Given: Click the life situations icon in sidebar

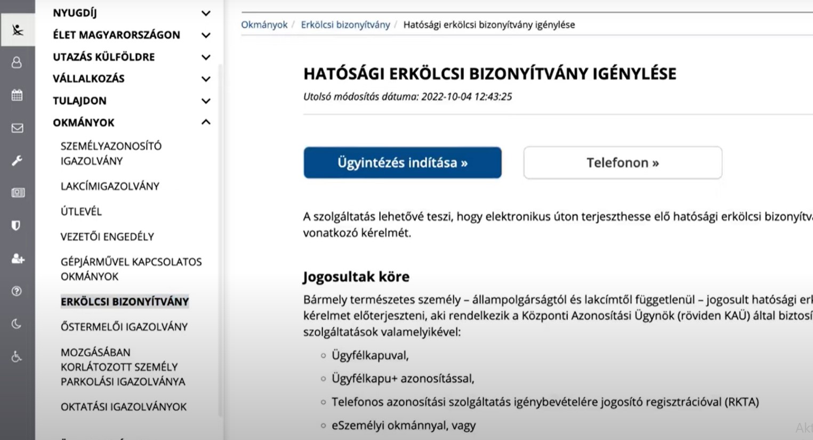Looking at the screenshot, I should [17, 30].
